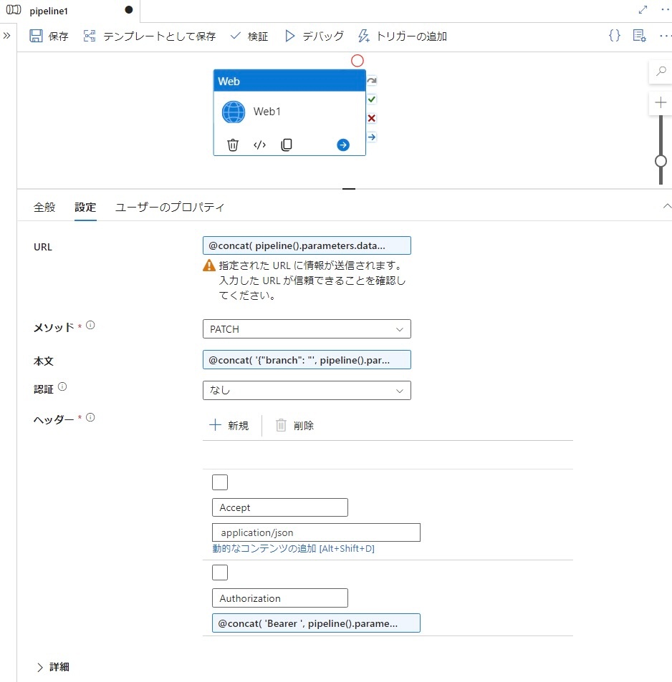Start デバッグ debug run
Viewport: 672px width, 682px height.
coord(314,36)
